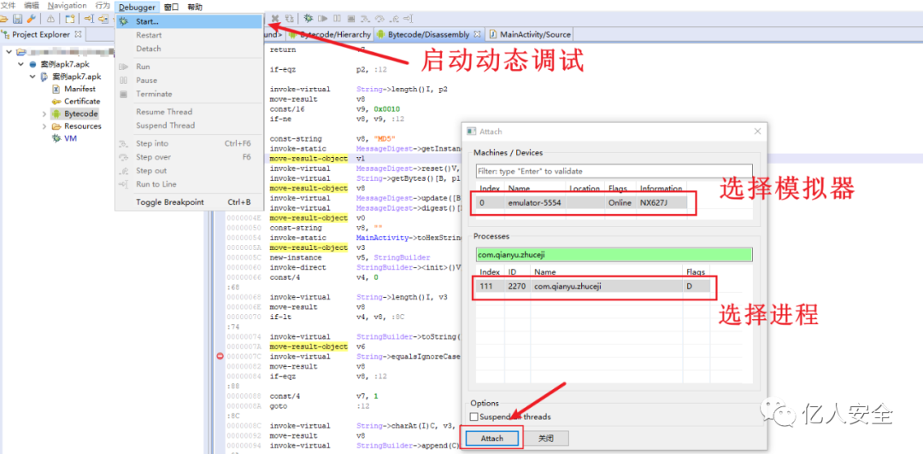Click the wrench toolbar icon
Viewport: 923px width, 454px height.
(x=32, y=19)
